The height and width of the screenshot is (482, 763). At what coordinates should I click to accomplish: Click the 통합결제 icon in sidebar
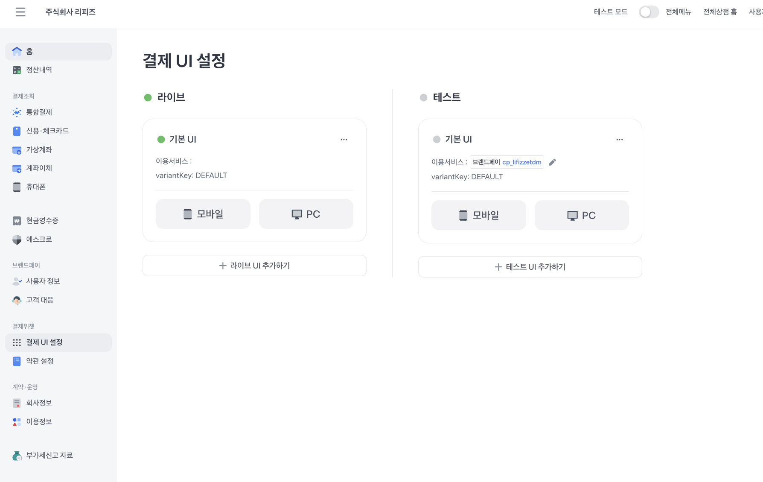pyautogui.click(x=17, y=112)
